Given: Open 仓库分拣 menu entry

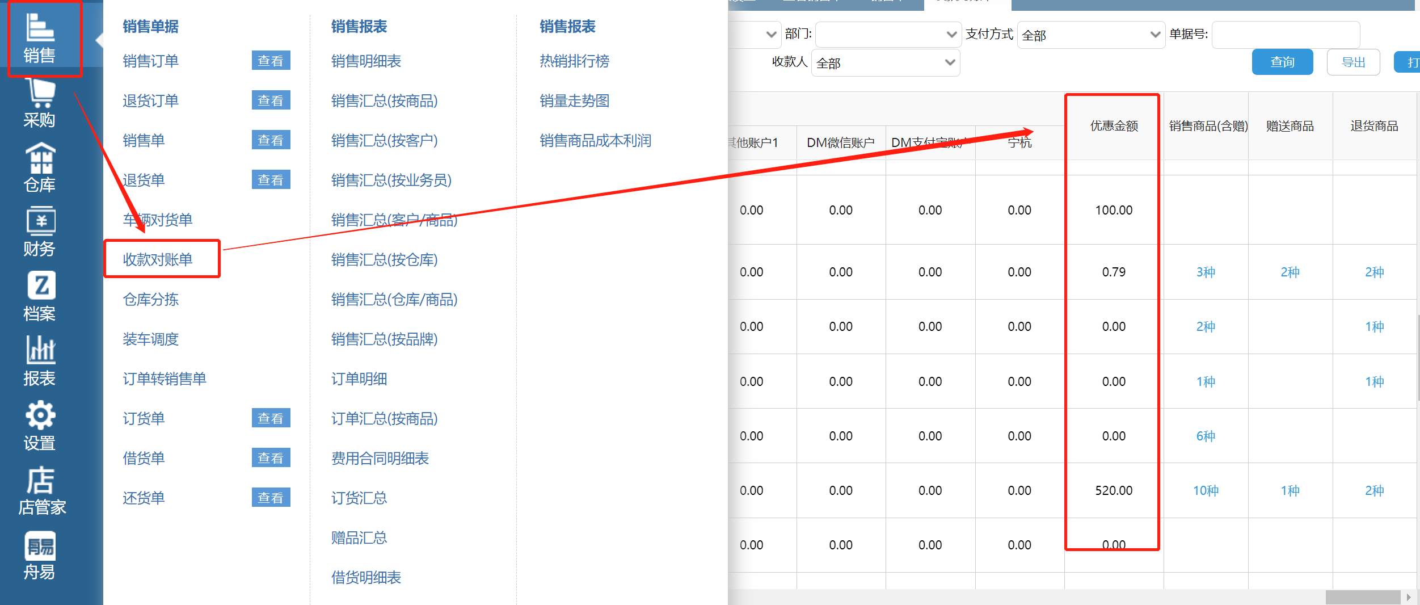Looking at the screenshot, I should coord(151,299).
